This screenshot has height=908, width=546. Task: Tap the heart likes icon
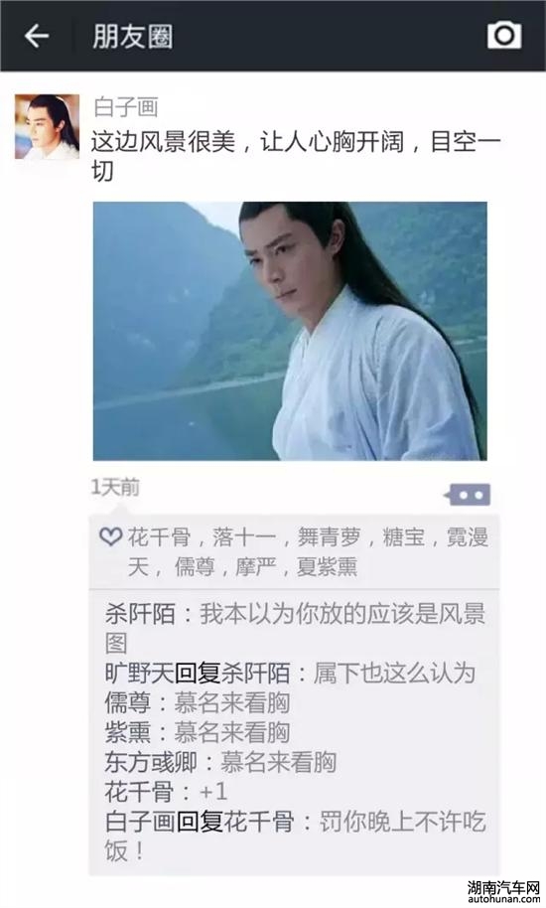(x=110, y=536)
